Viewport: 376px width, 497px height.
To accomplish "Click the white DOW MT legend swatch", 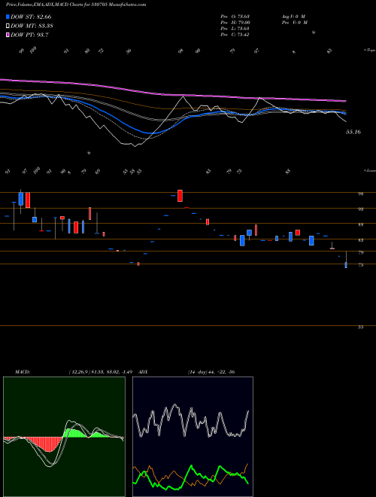I will click(8, 26).
